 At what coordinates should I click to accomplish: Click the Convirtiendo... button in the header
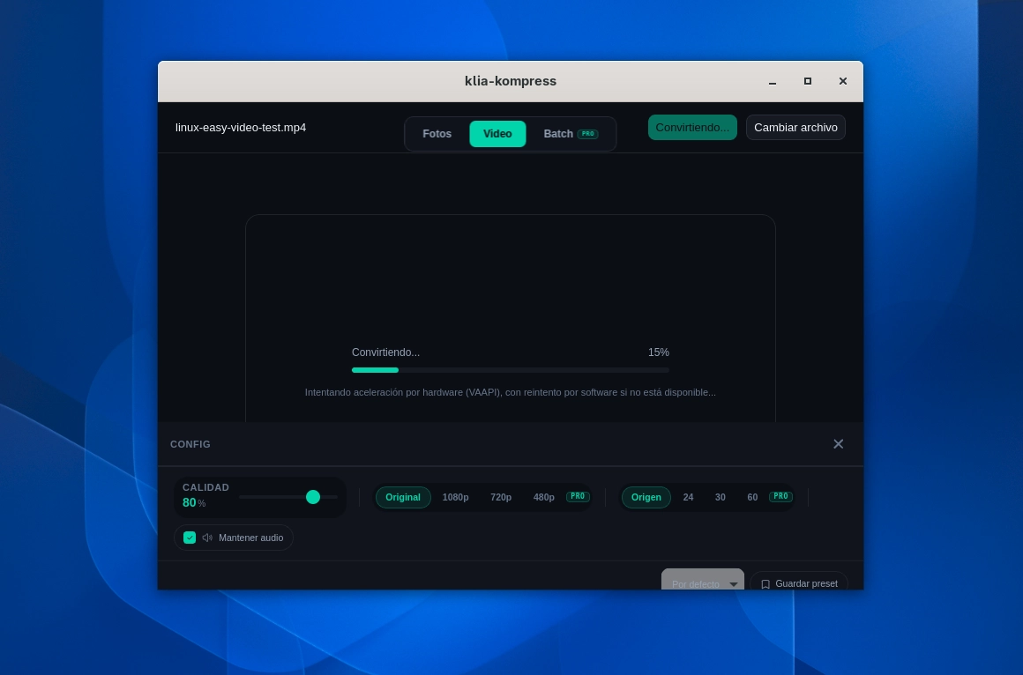(692, 127)
